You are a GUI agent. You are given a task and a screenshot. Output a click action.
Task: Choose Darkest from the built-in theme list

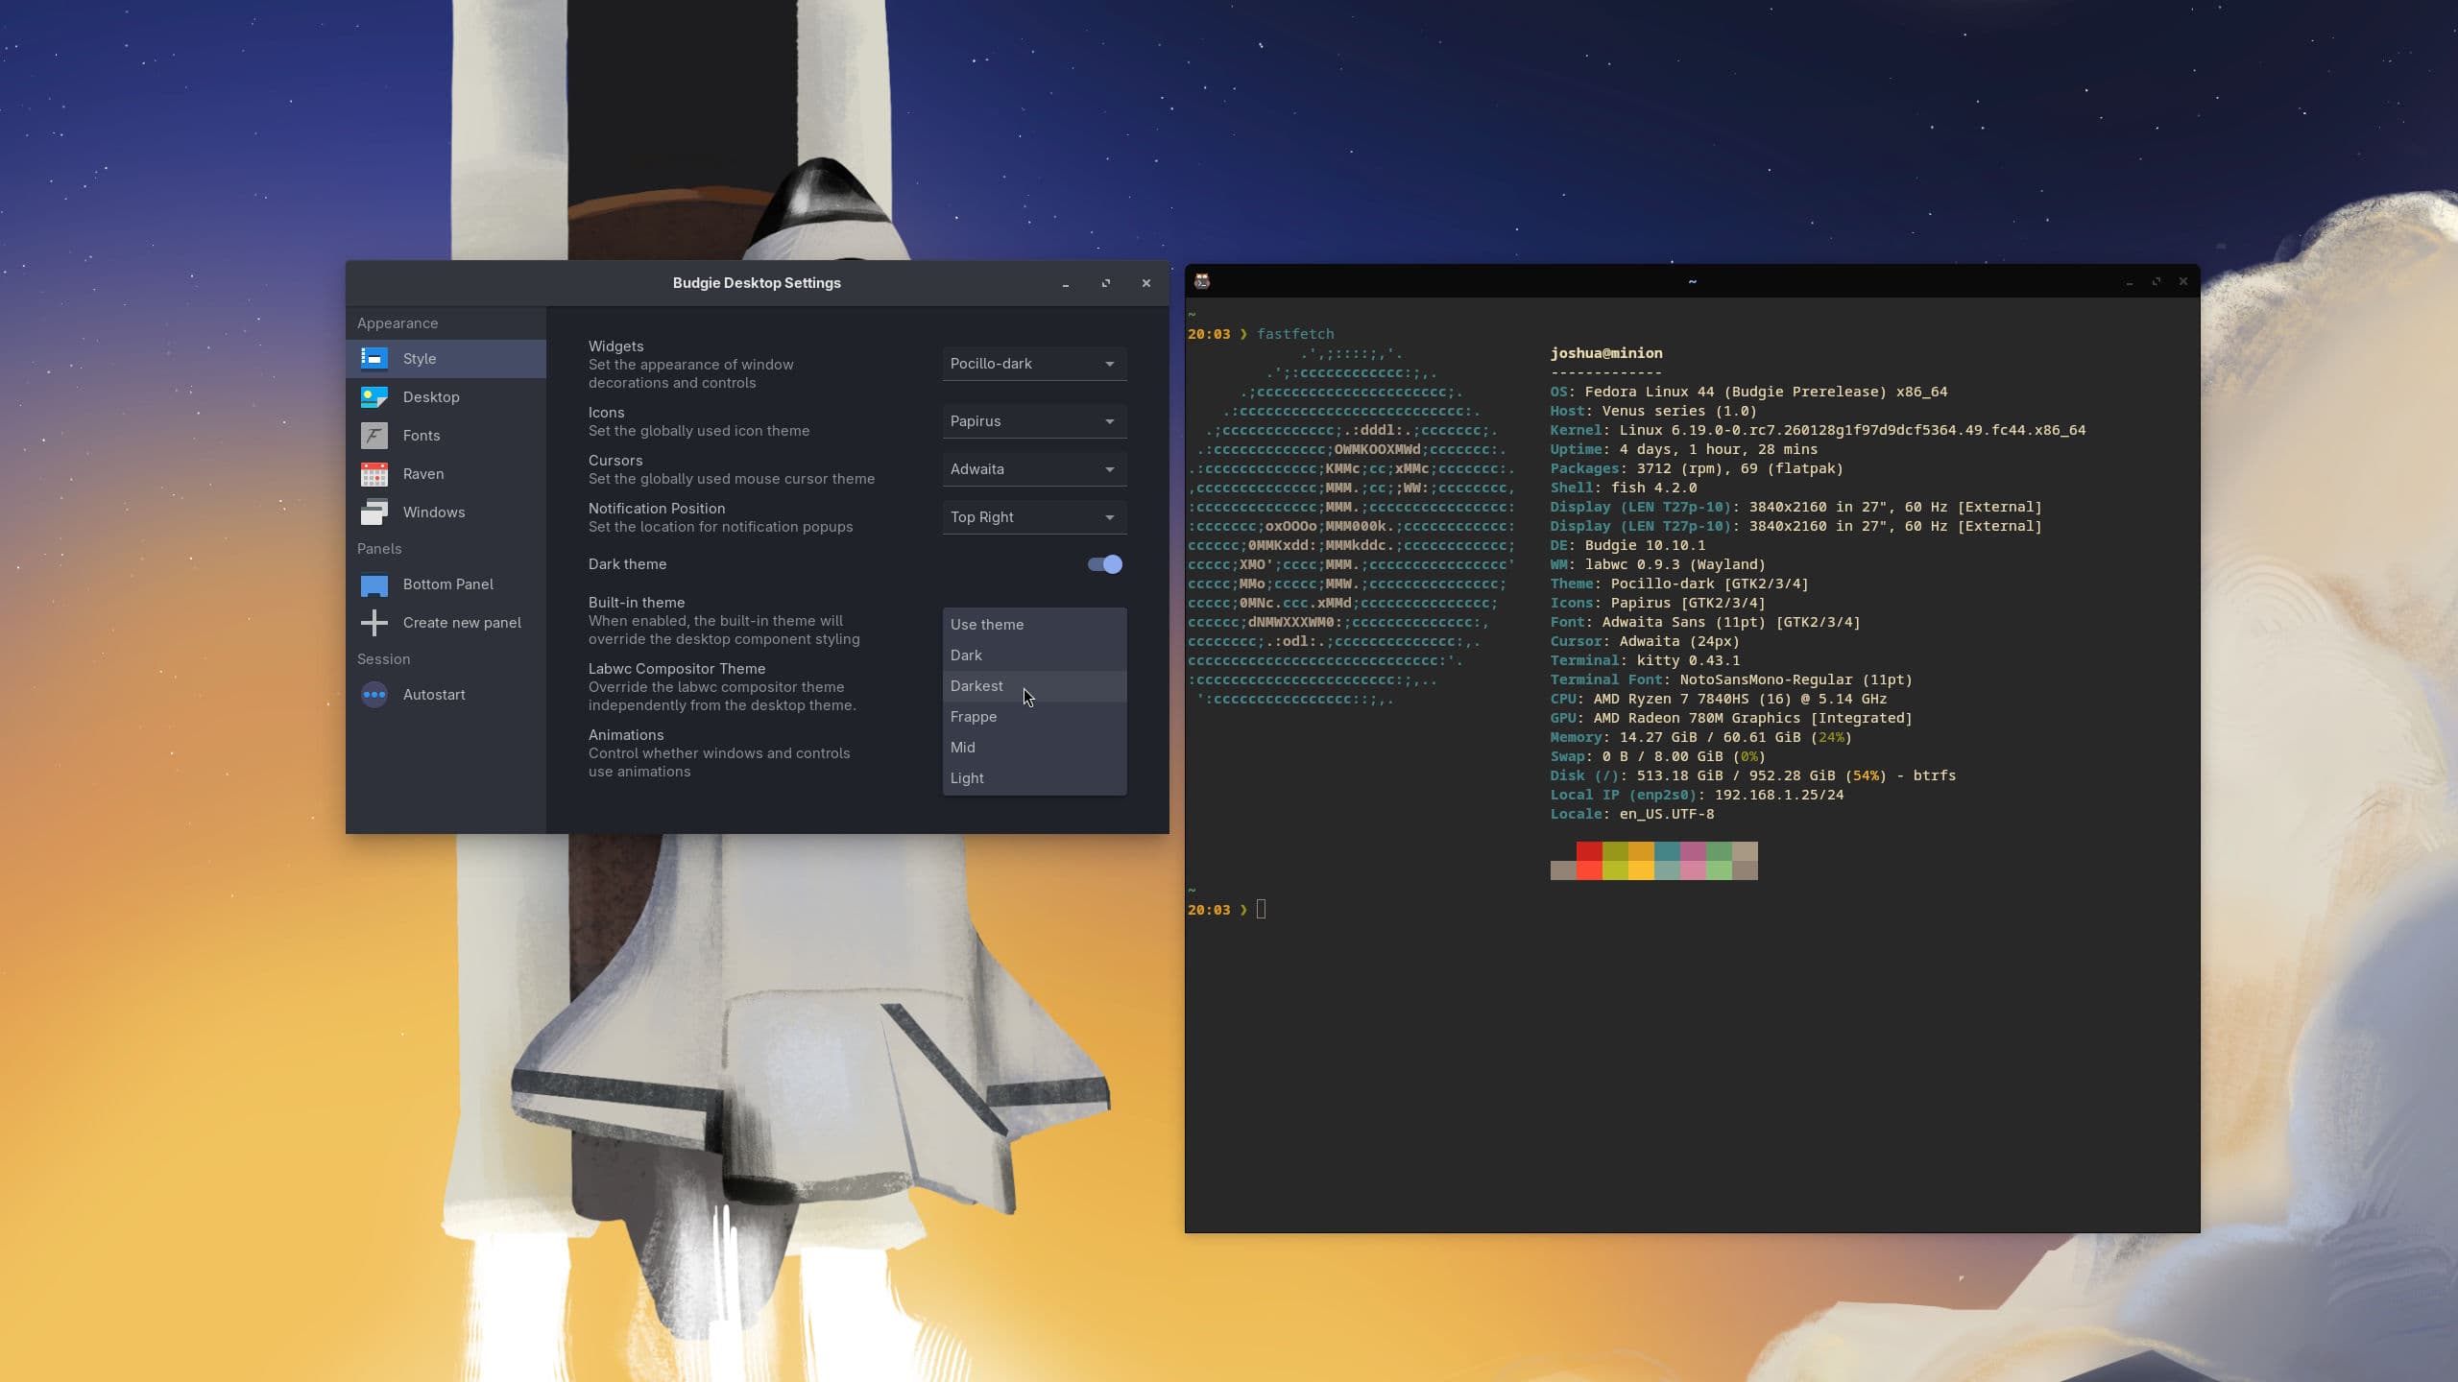click(976, 686)
